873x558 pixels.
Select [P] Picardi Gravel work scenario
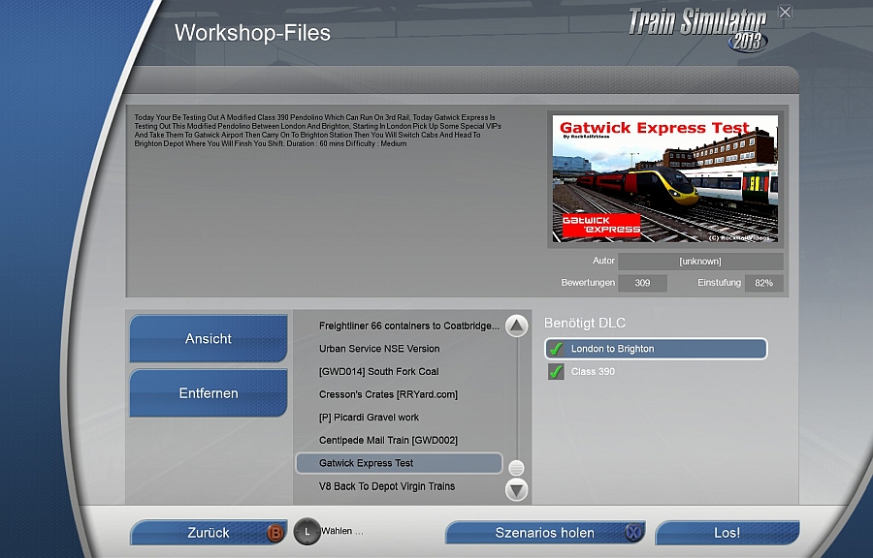pyautogui.click(x=369, y=417)
